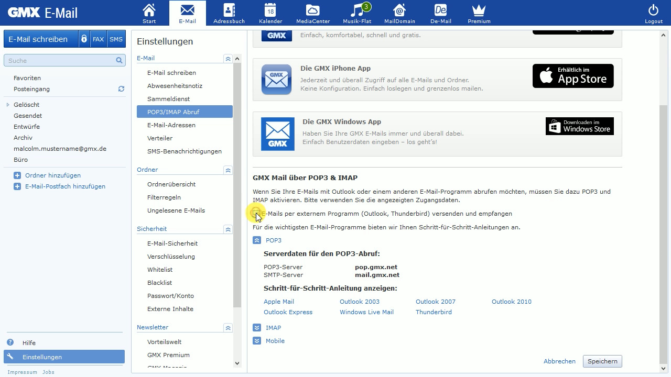Click the Logout power icon
671x377 pixels.
653,10
